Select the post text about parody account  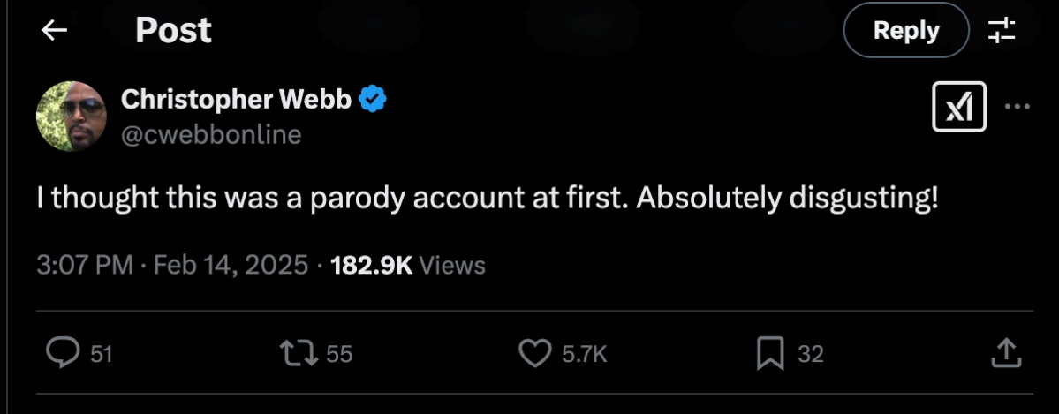(487, 199)
